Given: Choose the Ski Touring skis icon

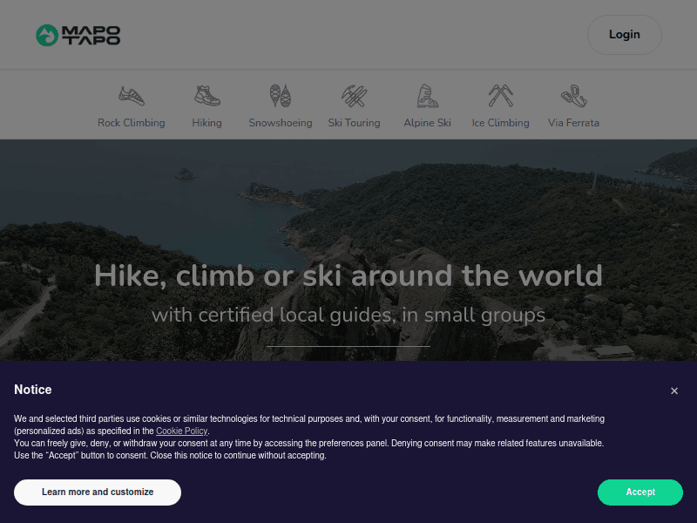Looking at the screenshot, I should click(355, 96).
